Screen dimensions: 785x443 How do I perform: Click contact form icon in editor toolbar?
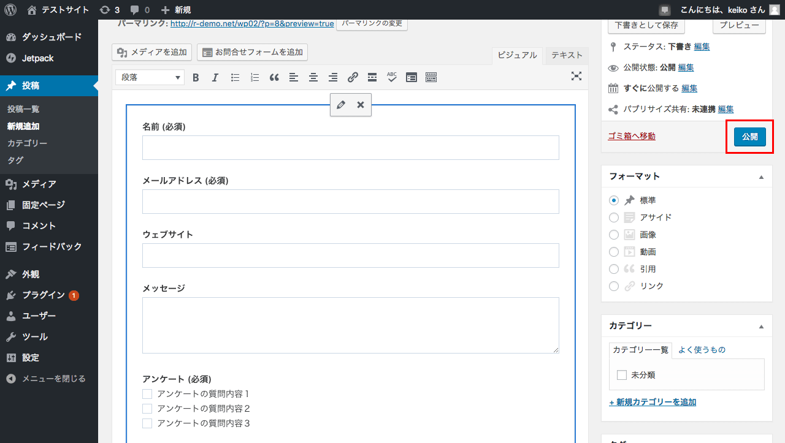point(412,77)
